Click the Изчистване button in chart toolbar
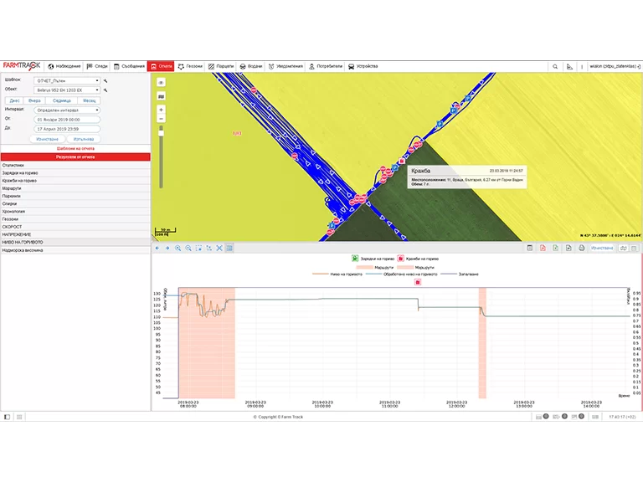This screenshot has width=643, height=482. [x=602, y=248]
